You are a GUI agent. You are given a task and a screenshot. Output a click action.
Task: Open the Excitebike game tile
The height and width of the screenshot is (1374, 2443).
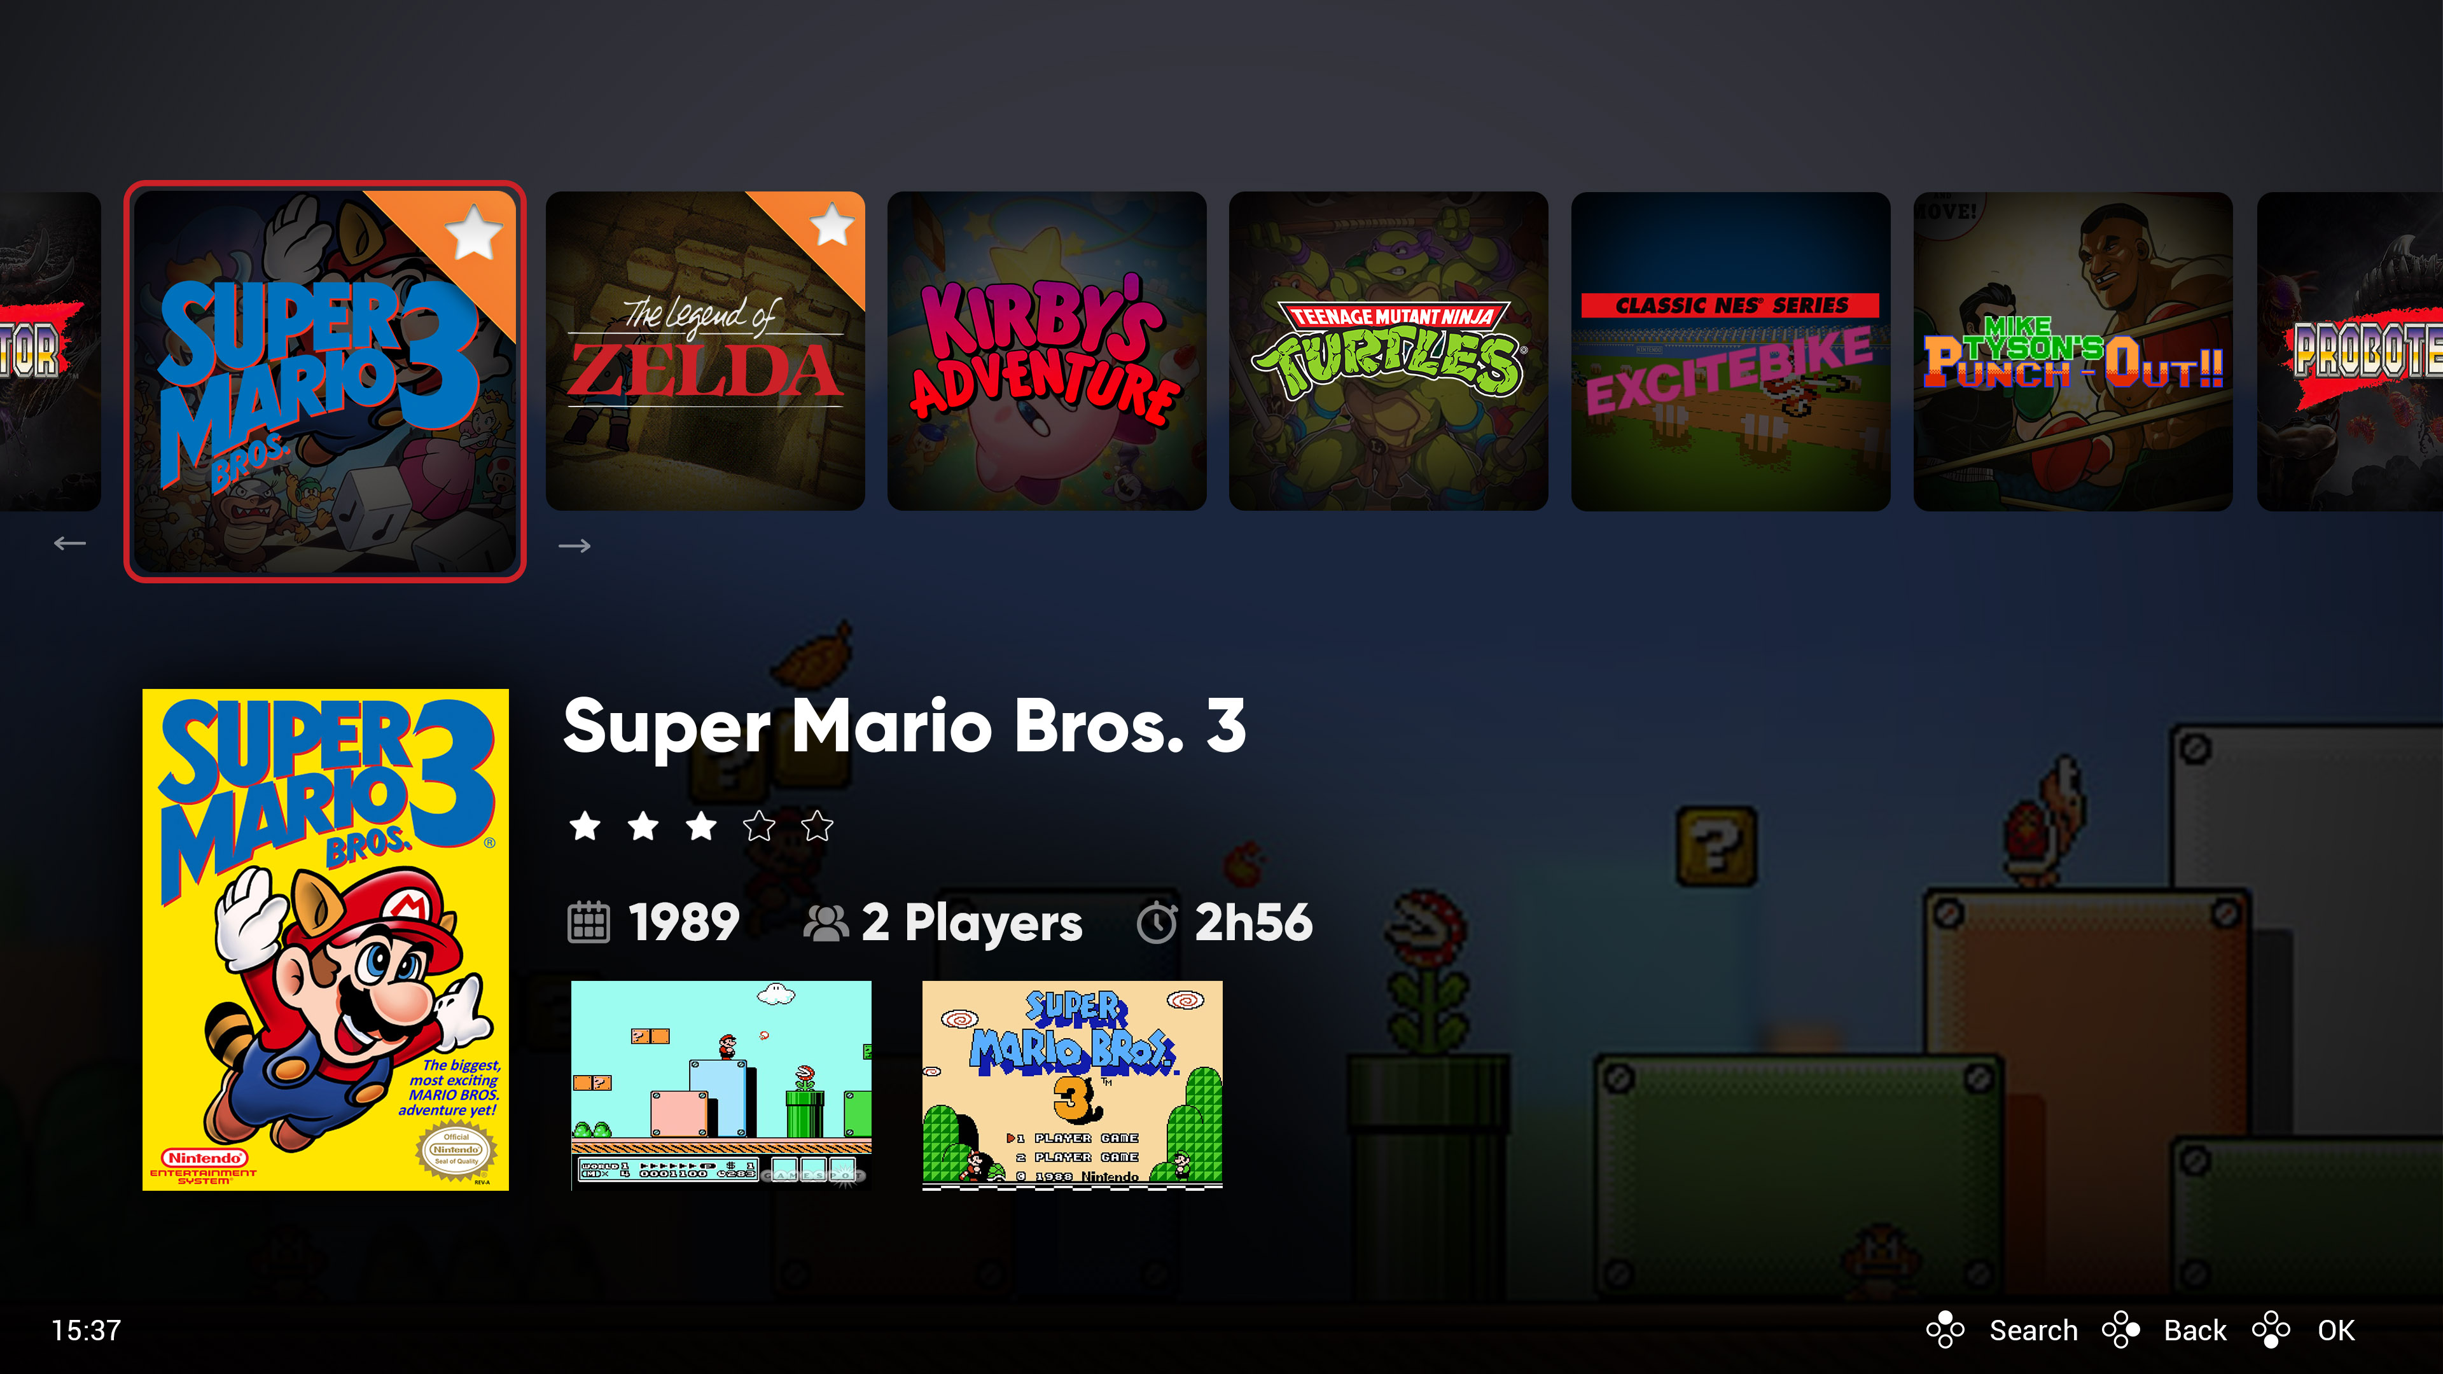point(1730,351)
